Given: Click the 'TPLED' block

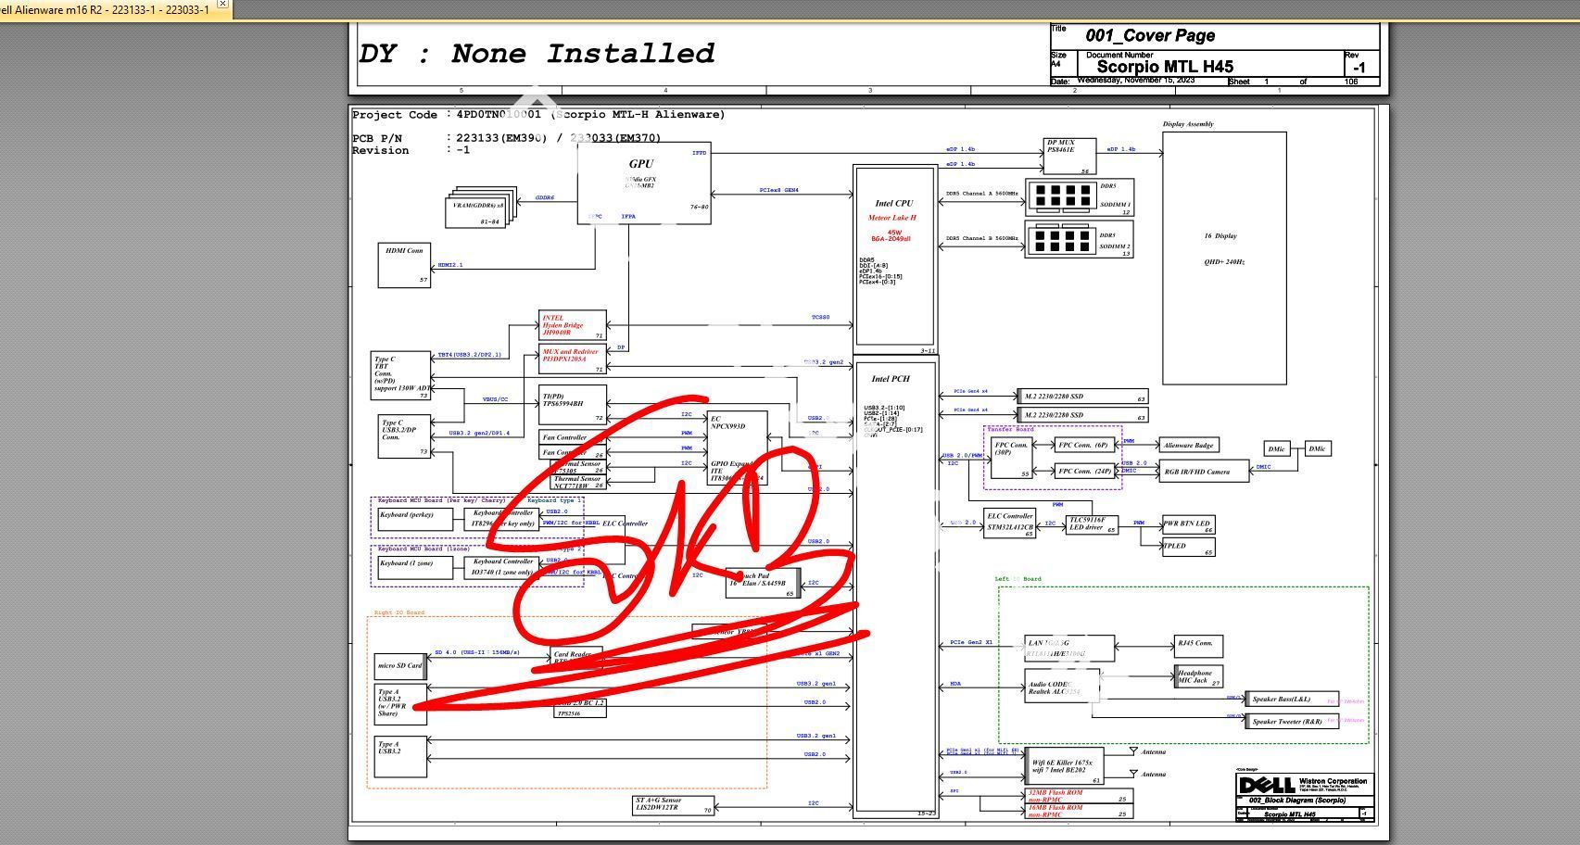Looking at the screenshot, I should (x=1188, y=548).
